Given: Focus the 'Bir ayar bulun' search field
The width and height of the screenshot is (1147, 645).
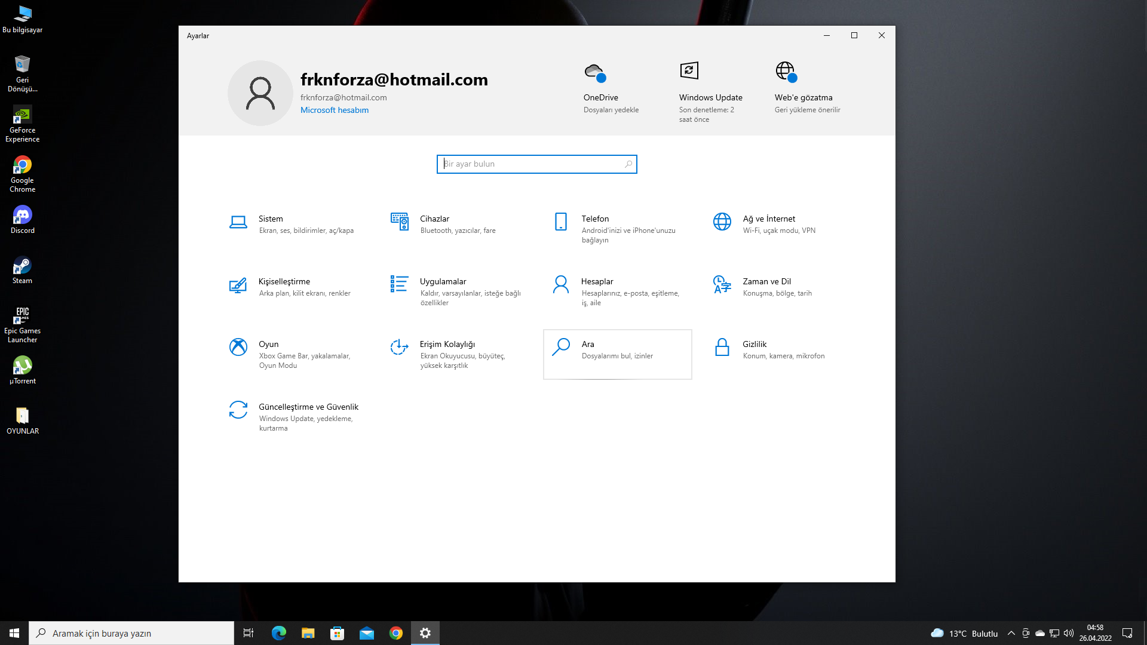Looking at the screenshot, I should pos(537,164).
